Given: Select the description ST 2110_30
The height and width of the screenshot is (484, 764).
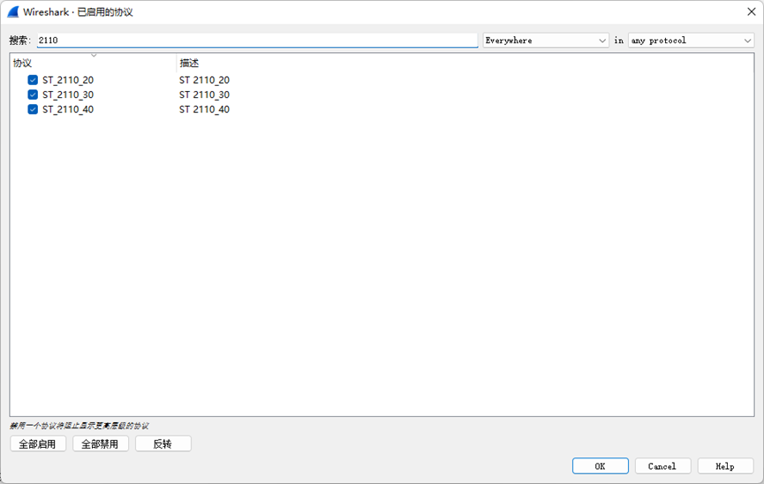Looking at the screenshot, I should click(204, 95).
